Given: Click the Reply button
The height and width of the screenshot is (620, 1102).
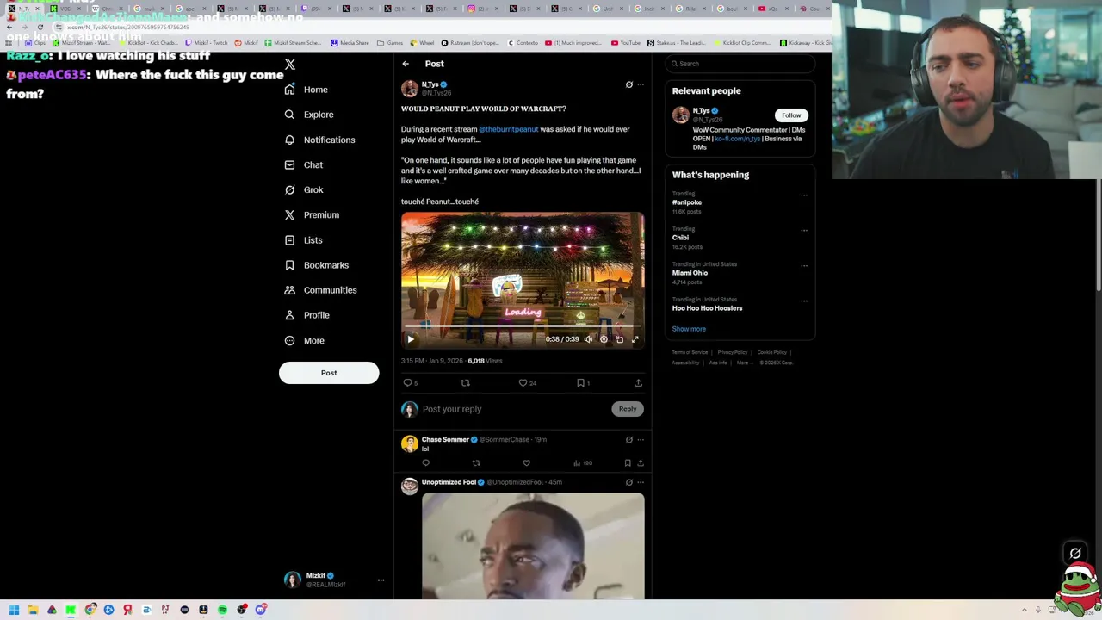Looking at the screenshot, I should click(628, 409).
